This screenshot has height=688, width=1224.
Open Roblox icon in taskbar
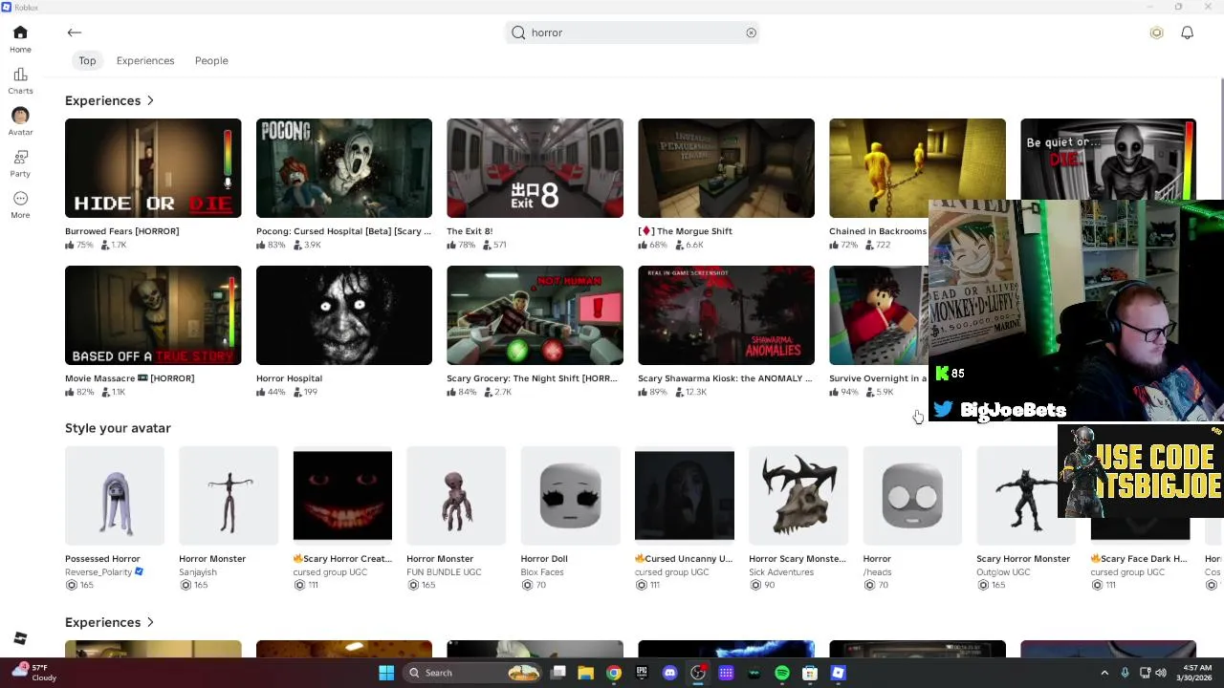(x=839, y=673)
